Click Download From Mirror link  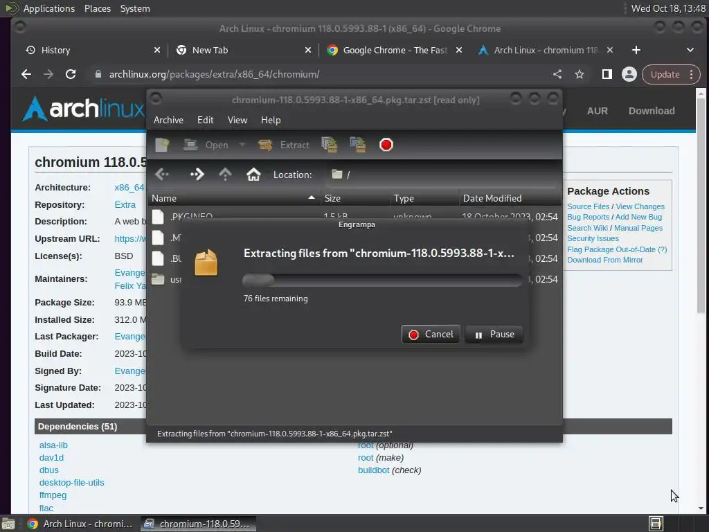pos(604,260)
